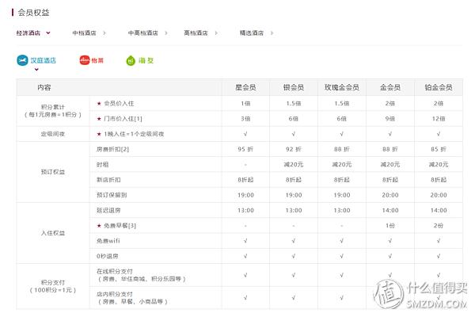The image size is (475, 317).
Task: Click the 店内积分支付 row label
Action: point(115,294)
